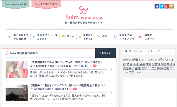
Task: Open the 【開運のコツ】厄年 article title
Action: [x=68, y=87]
